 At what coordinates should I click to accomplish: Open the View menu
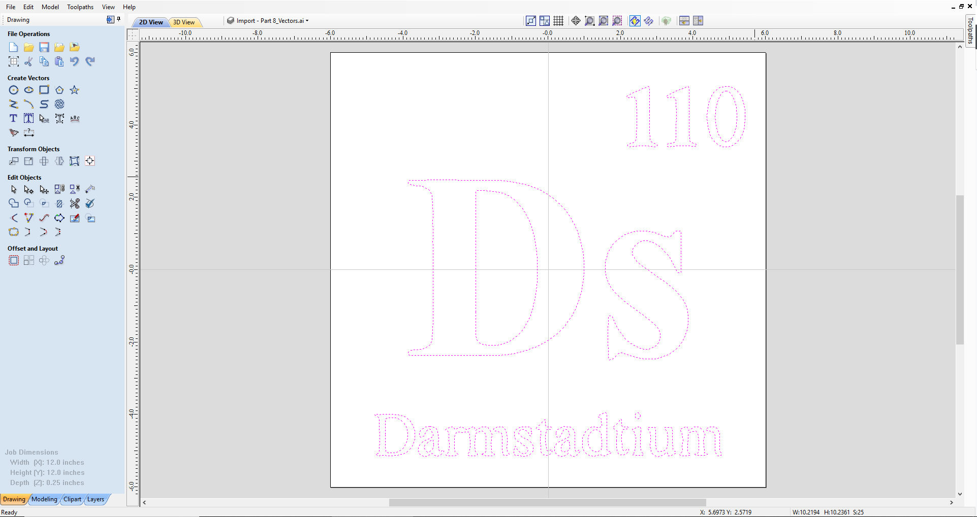pyautogui.click(x=108, y=7)
